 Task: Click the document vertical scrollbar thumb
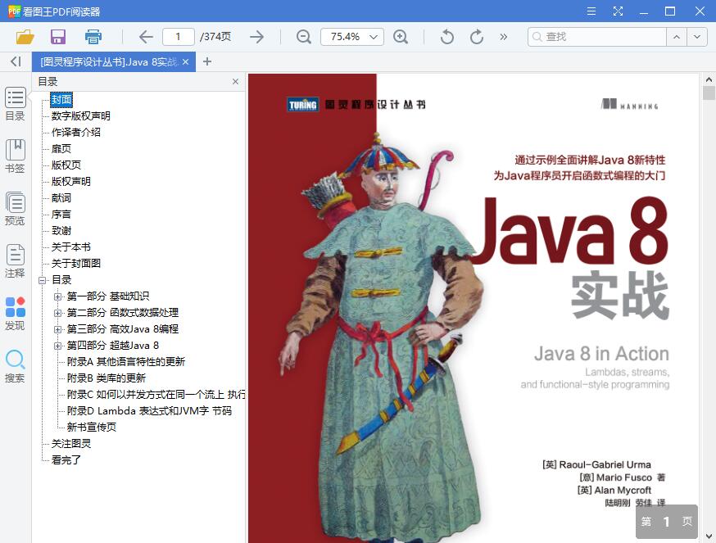709,93
